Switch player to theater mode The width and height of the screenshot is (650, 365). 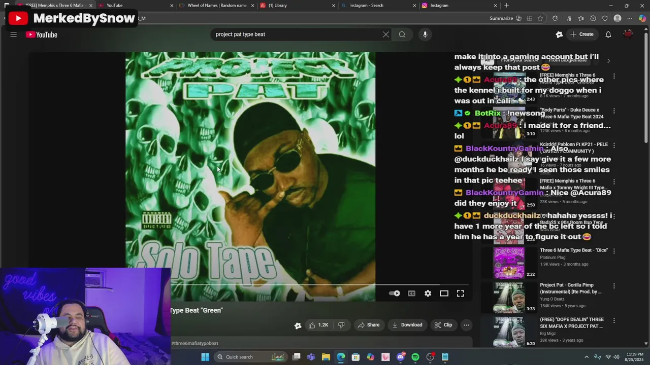(444, 294)
